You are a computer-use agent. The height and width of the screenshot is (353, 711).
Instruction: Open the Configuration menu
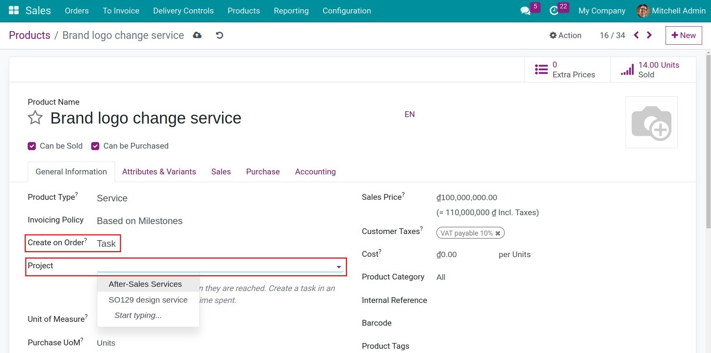(x=346, y=10)
